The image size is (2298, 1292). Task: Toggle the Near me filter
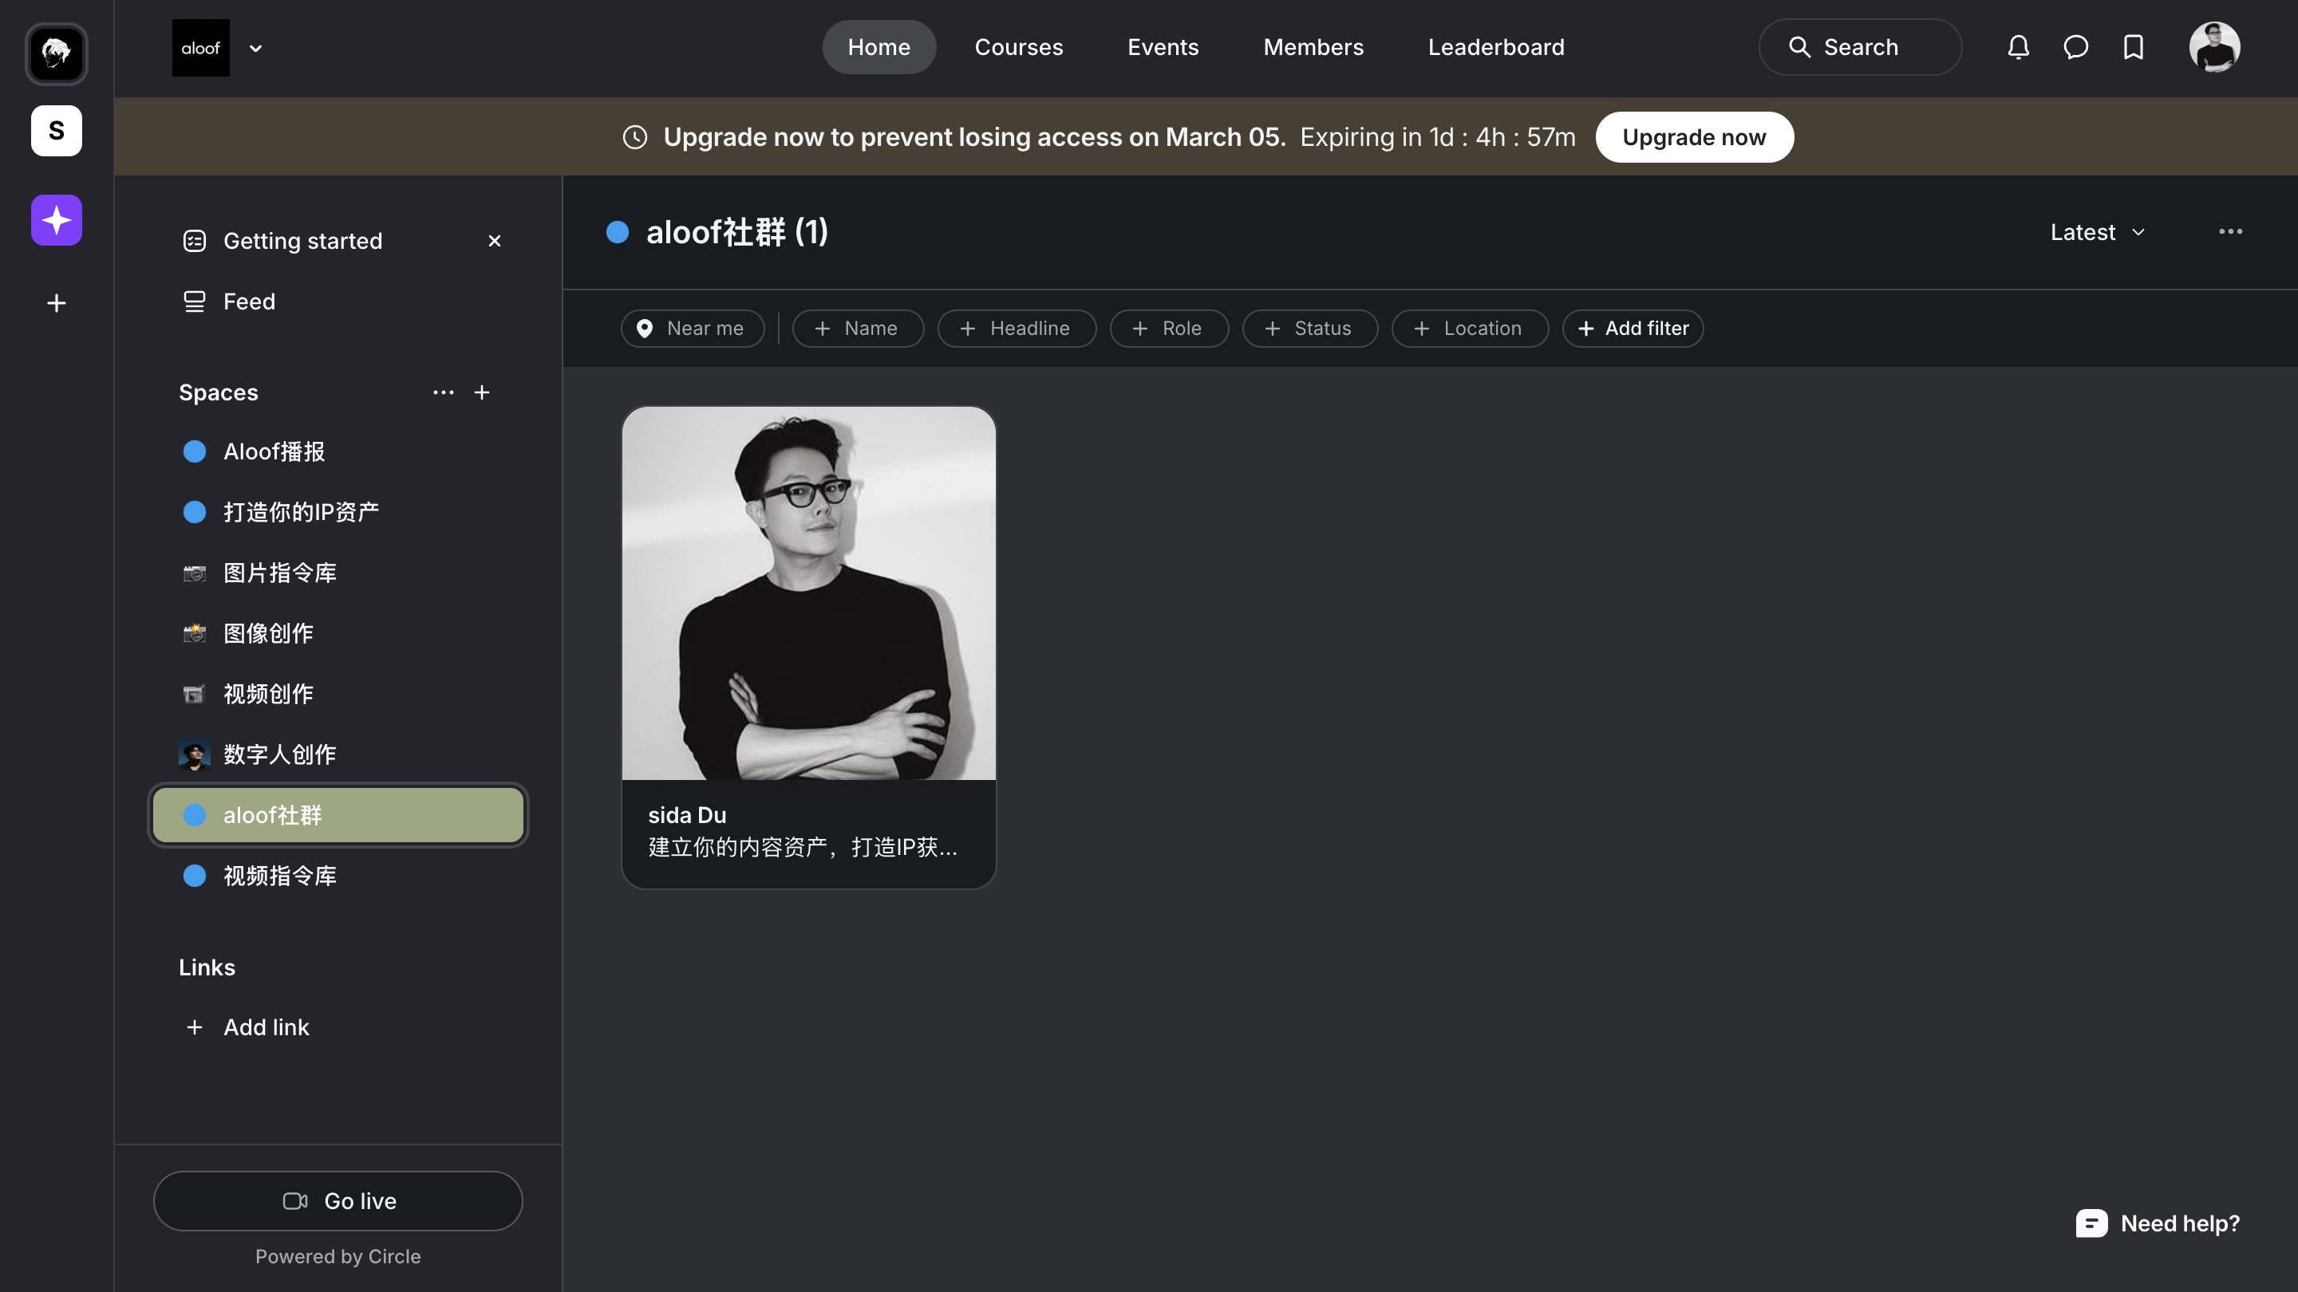[x=693, y=328]
